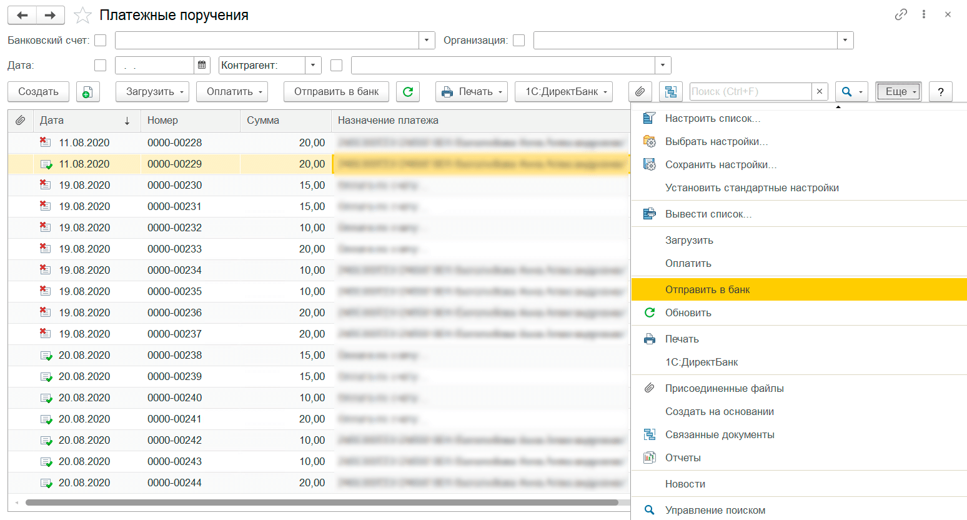Click the favorites star next to title
Viewport: 967px width, 520px height.
[82, 16]
